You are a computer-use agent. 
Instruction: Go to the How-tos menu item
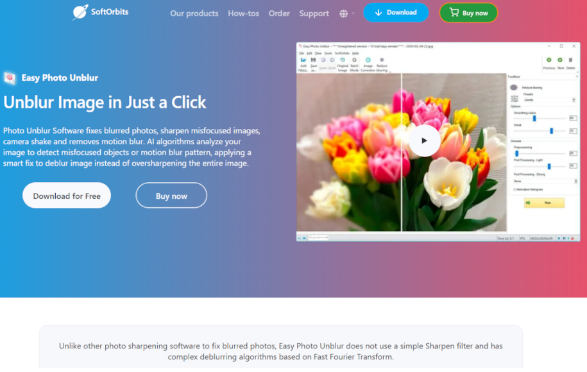tap(244, 13)
